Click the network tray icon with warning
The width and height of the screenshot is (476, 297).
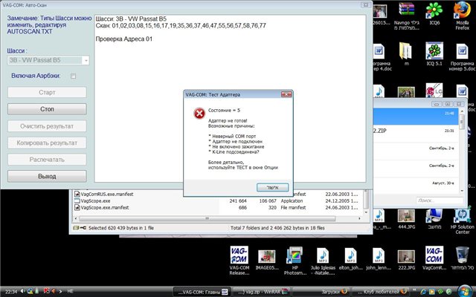point(30,291)
